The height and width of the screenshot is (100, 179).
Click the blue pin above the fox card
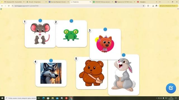[x=105, y=29]
